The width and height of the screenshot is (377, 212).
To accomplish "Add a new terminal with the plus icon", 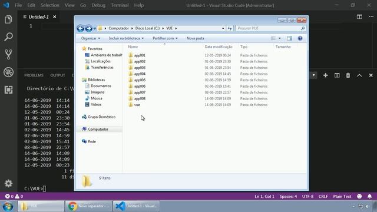I will click(326, 75).
